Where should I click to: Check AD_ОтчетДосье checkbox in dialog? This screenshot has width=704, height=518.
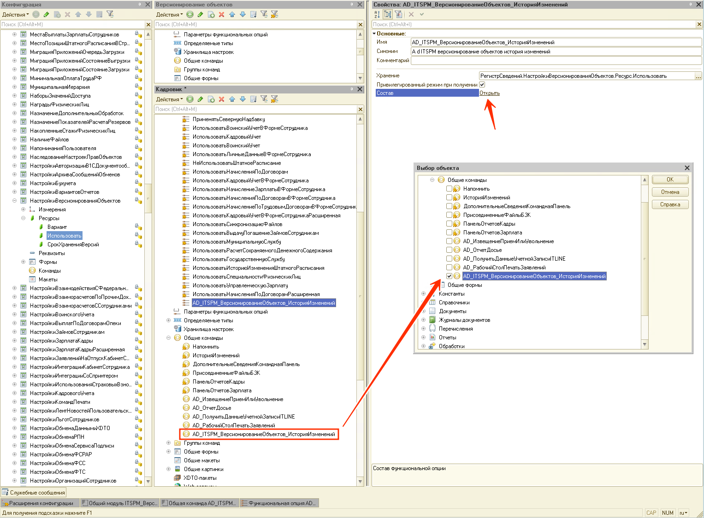click(449, 250)
